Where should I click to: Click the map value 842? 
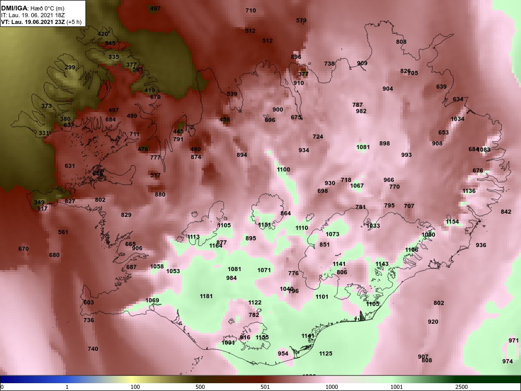[x=506, y=212]
